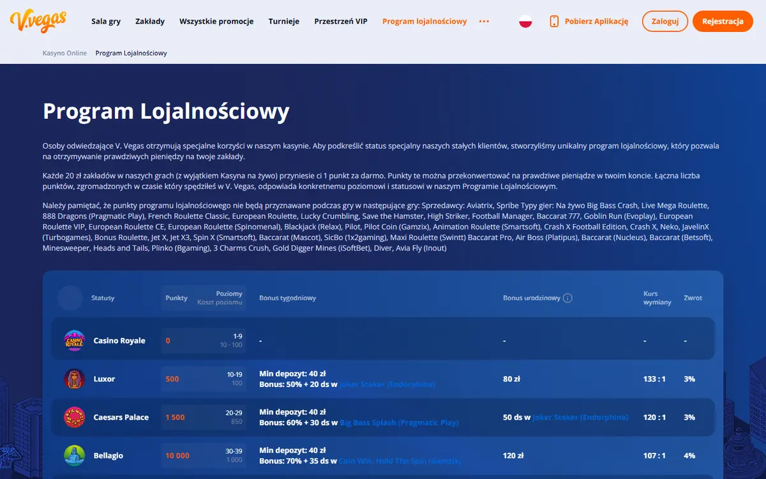Open Przestrzeń VIP section
This screenshot has width=766, height=479.
click(x=341, y=21)
